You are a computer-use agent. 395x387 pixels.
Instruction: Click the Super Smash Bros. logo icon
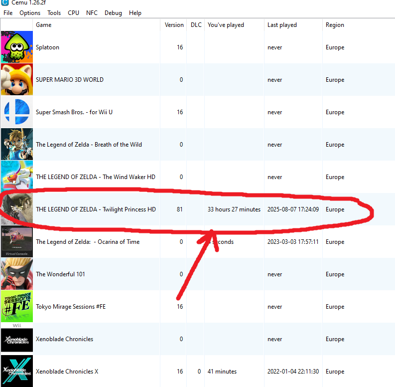17,112
